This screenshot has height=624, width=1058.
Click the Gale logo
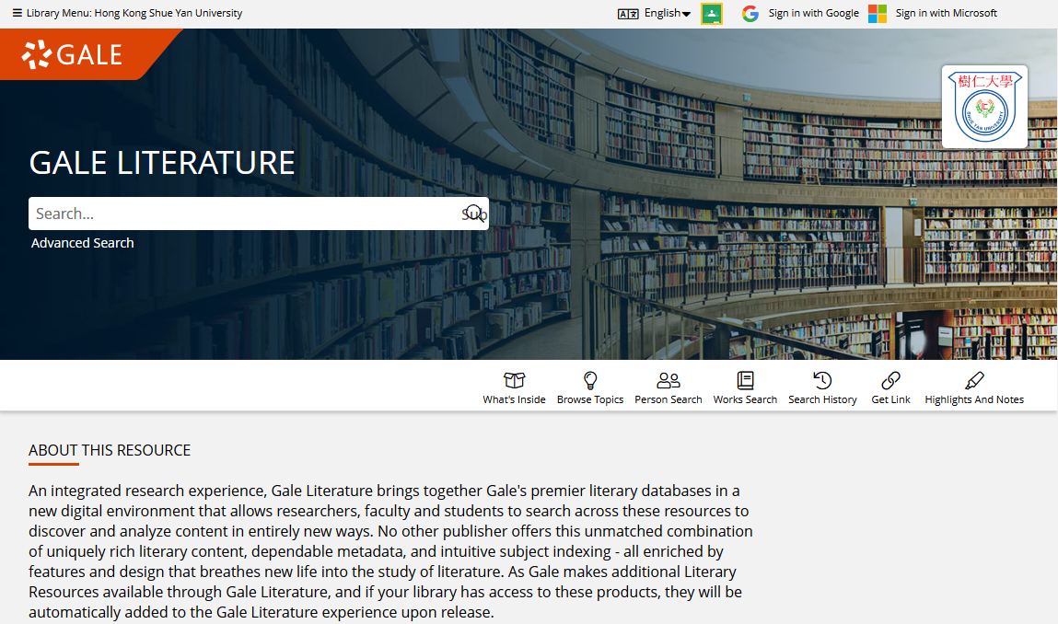click(x=74, y=54)
